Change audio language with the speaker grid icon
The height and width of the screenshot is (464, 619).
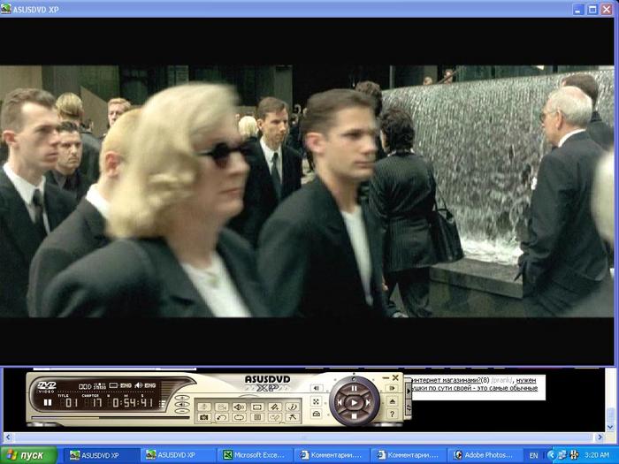pyautogui.click(x=240, y=407)
